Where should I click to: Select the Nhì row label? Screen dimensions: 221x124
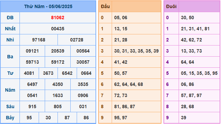point(10,40)
